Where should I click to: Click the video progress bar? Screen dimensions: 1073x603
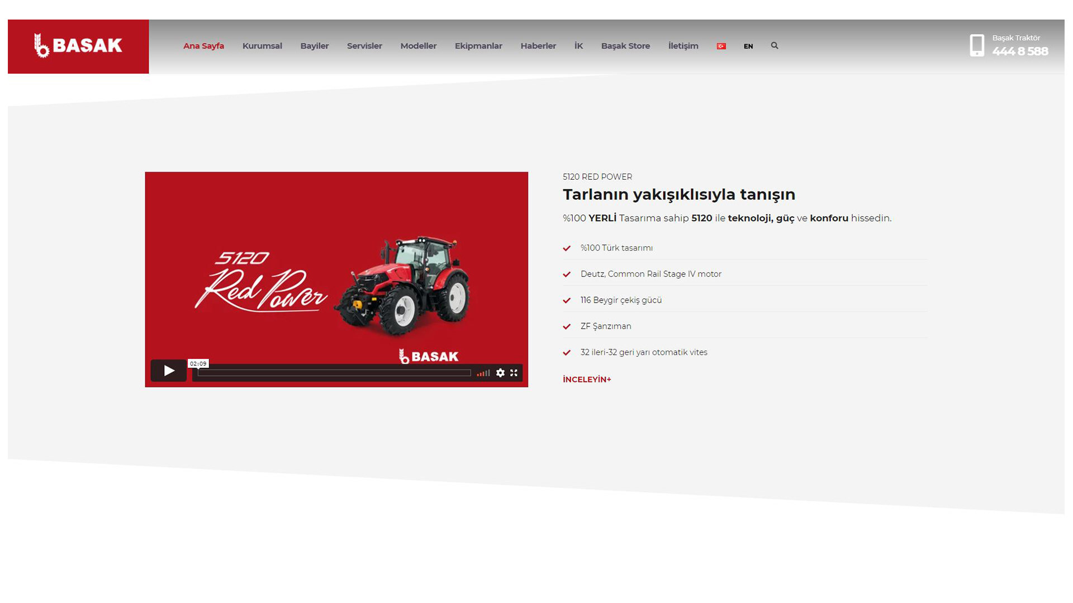(334, 373)
